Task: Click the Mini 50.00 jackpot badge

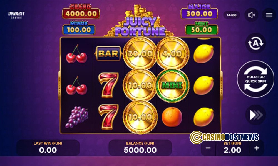Action: point(202,28)
